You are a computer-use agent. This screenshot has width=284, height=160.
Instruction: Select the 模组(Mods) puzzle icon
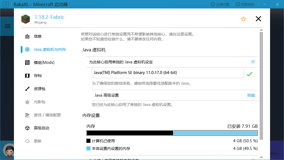point(27,62)
